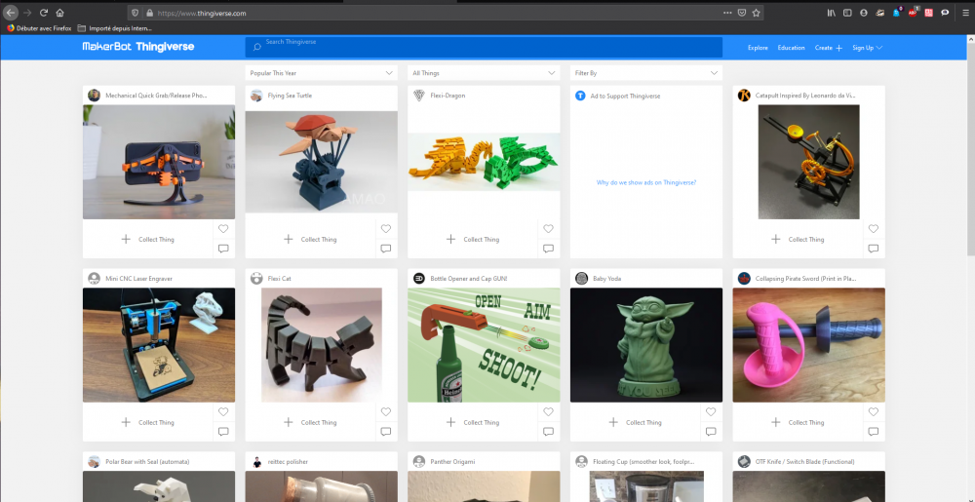This screenshot has width=975, height=502.
Task: Click Collect Thing on Collapsing Pirate Sword
Action: tap(798, 422)
